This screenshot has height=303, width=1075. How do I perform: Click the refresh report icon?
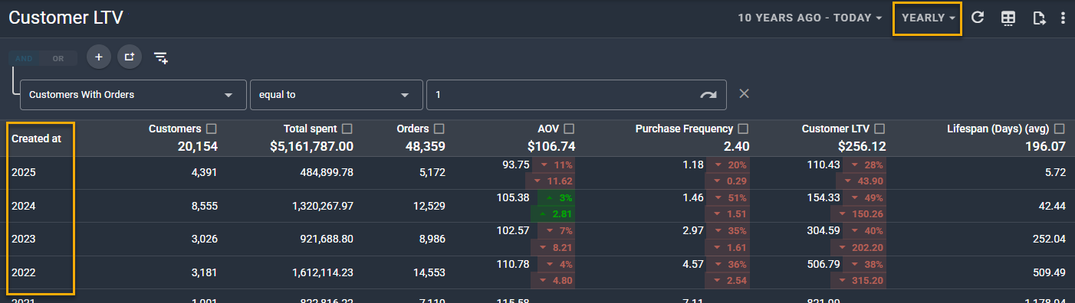point(978,18)
